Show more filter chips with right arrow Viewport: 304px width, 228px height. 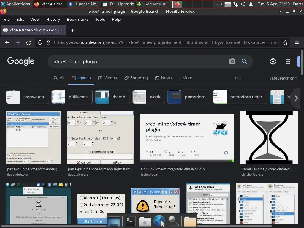point(296,98)
